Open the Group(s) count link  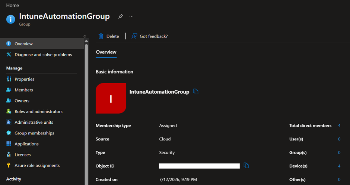pyautogui.click(x=339, y=153)
